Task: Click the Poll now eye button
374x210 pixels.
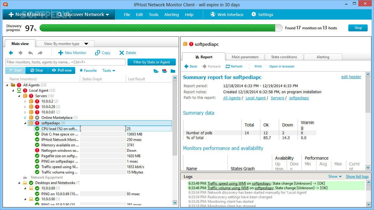Action: click(x=61, y=70)
